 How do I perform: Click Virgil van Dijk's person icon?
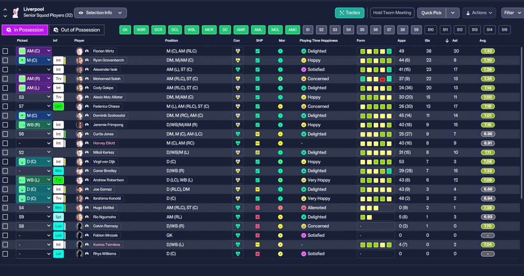pos(87,162)
